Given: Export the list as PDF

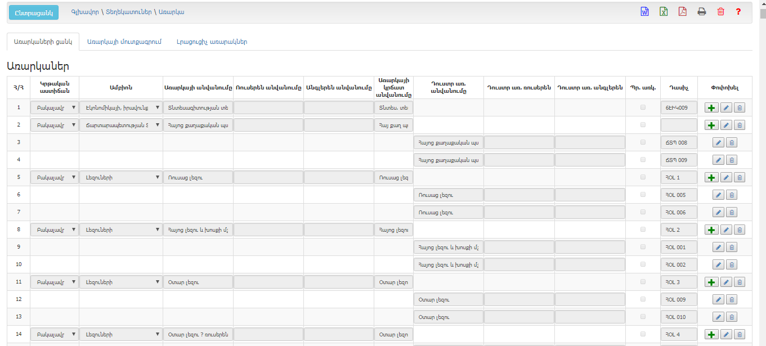Looking at the screenshot, I should click(682, 12).
